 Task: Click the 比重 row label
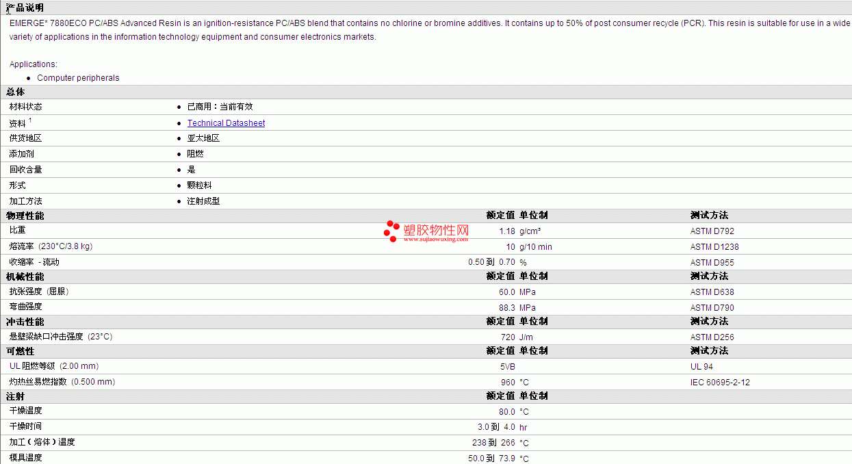tap(17, 231)
